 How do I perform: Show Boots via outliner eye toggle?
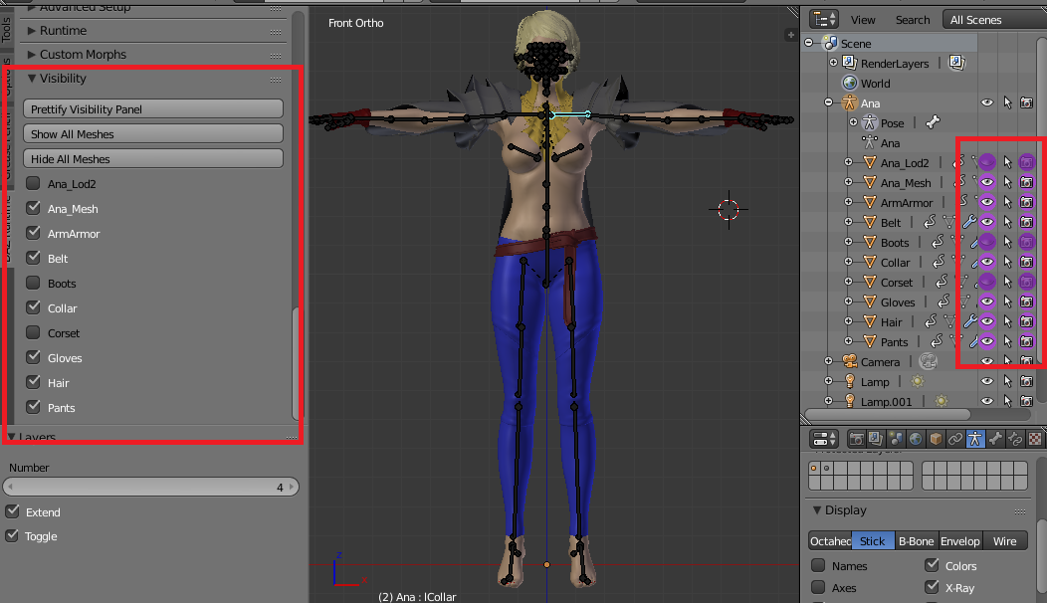coord(987,242)
